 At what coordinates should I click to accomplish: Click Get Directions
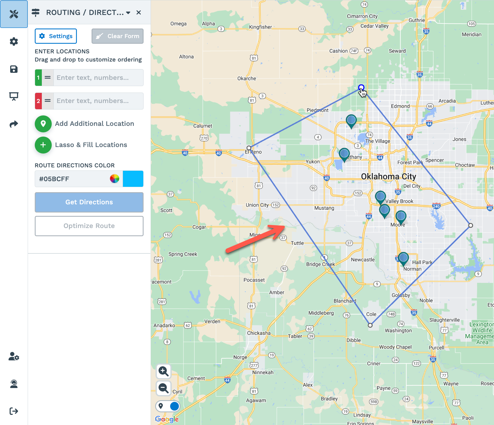[x=89, y=202]
